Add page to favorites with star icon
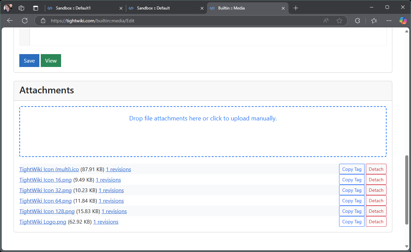411x252 pixels. click(x=339, y=21)
